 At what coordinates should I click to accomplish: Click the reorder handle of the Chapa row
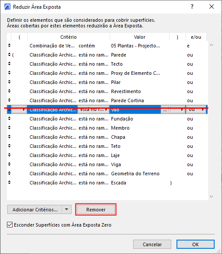point(9,137)
